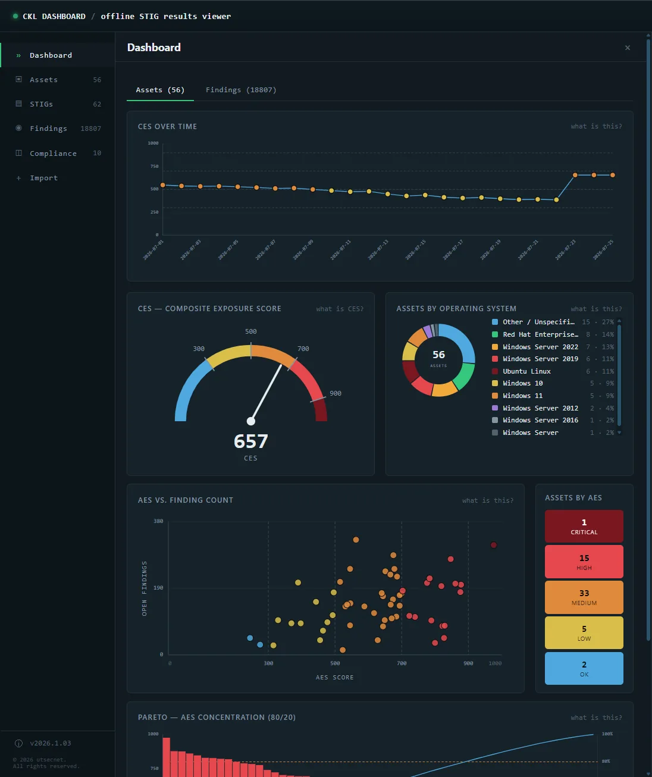The height and width of the screenshot is (777, 652).
Task: Click the dark red Ubuntu Linux legend swatch
Action: coord(495,371)
